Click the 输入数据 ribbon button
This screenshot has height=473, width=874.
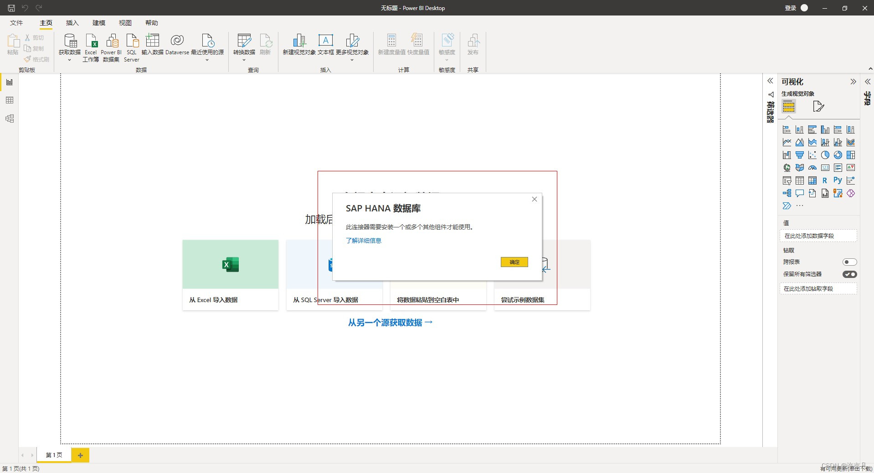coord(152,45)
